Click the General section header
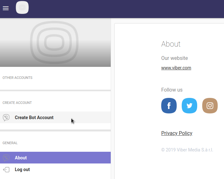Viewport: 224px width, 179px height. click(x=10, y=143)
